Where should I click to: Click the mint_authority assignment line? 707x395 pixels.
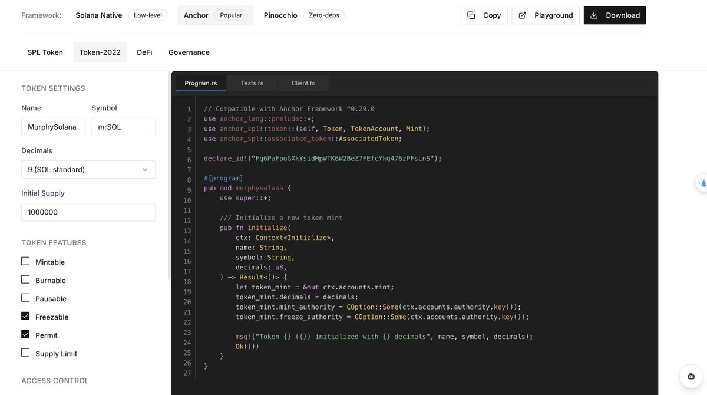[378, 307]
